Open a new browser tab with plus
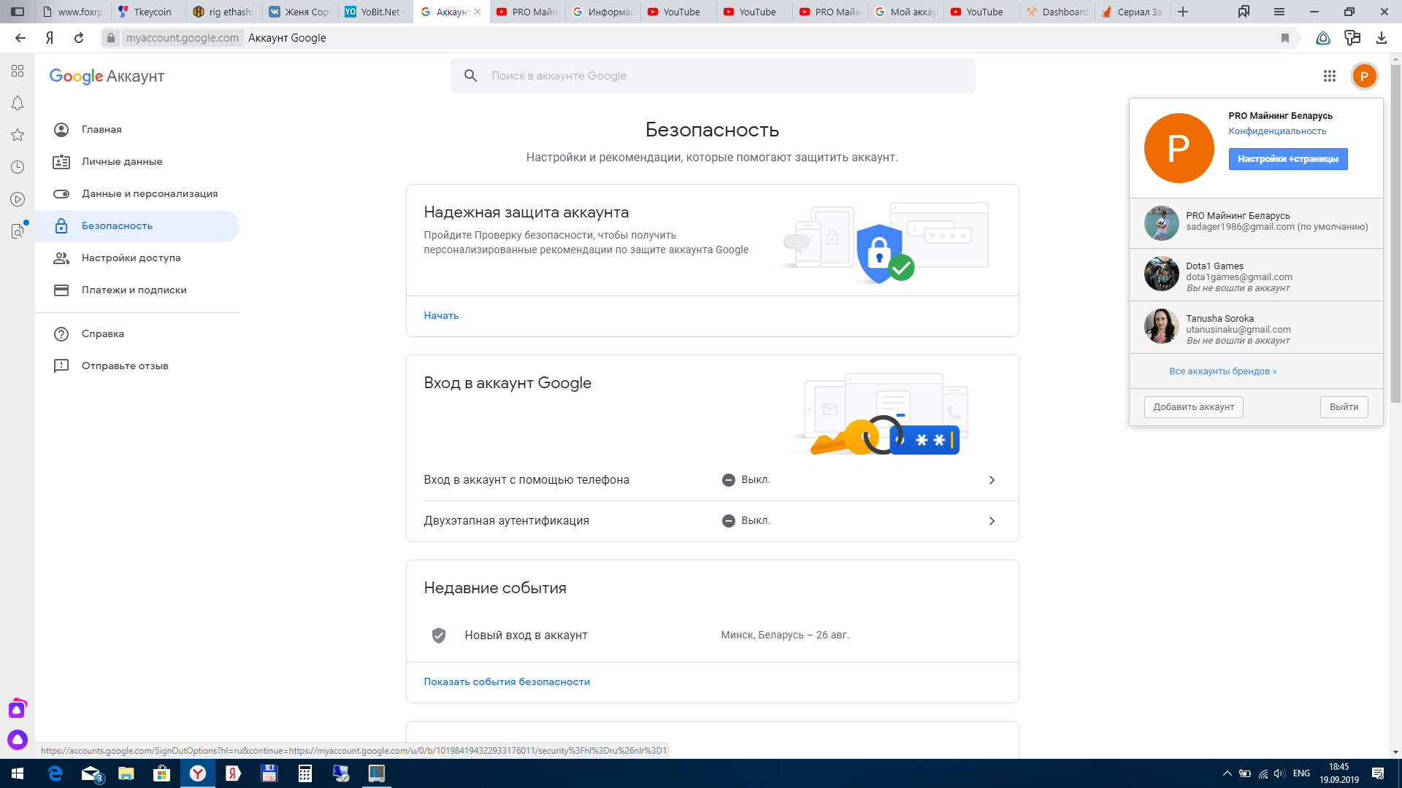This screenshot has width=1402, height=788. pyautogui.click(x=1183, y=12)
